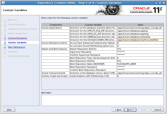Edit the OBIEE Backup directory value
This screenshot has width=167, height=114.
point(140,37)
